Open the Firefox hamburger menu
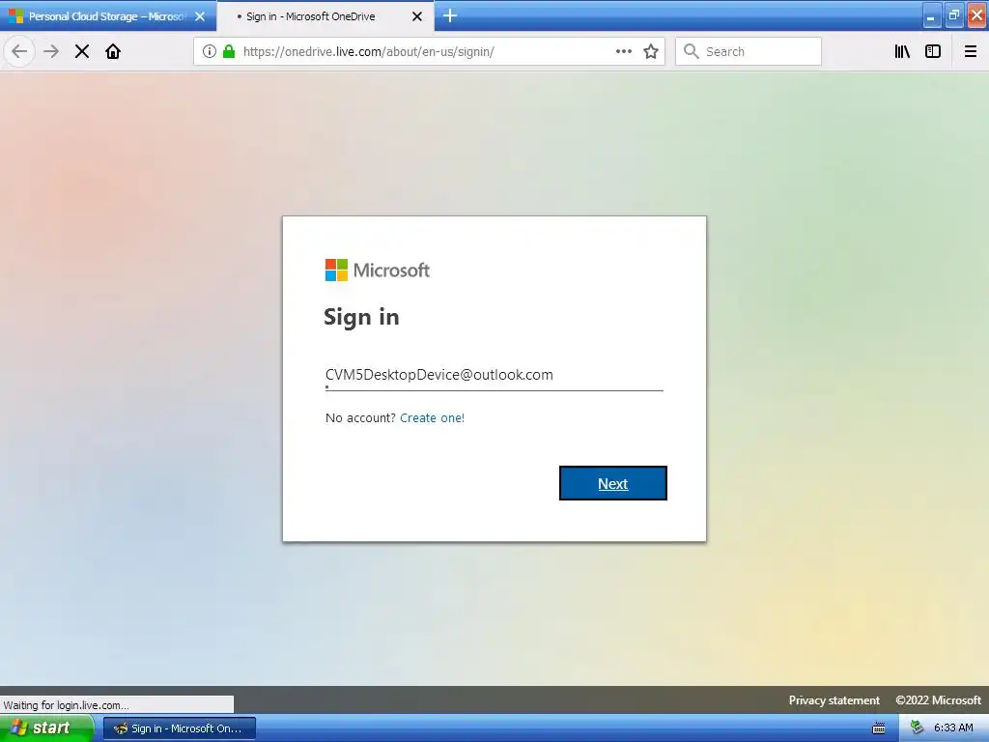The image size is (989, 742). [x=970, y=51]
